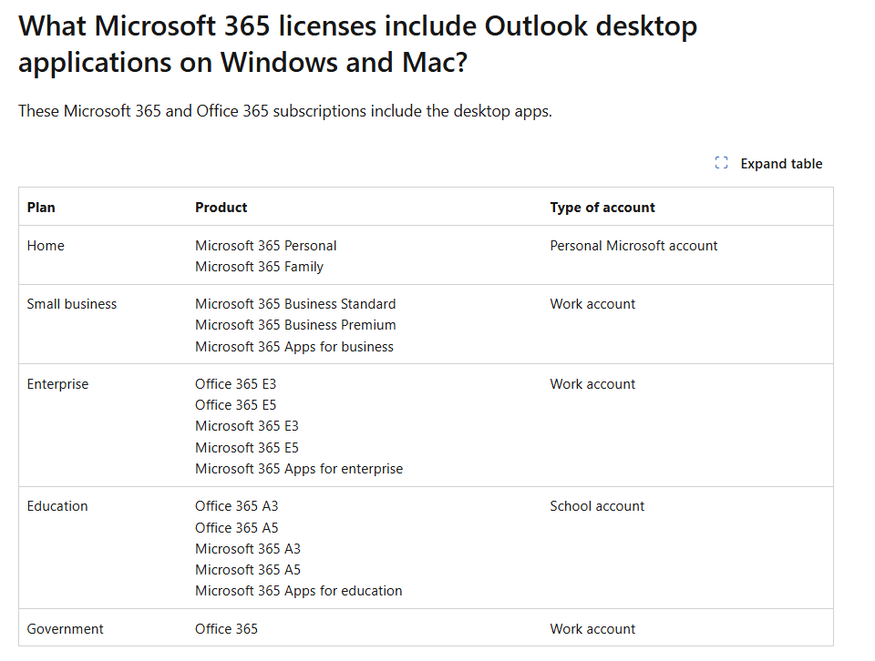Select Microsoft 365 E3 text

(x=247, y=426)
